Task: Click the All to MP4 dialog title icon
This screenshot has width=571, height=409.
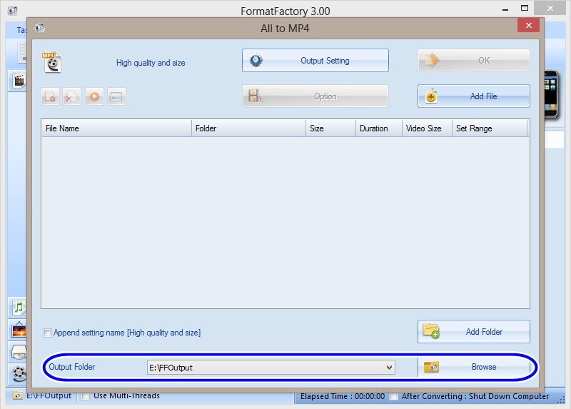Action: pyautogui.click(x=39, y=28)
